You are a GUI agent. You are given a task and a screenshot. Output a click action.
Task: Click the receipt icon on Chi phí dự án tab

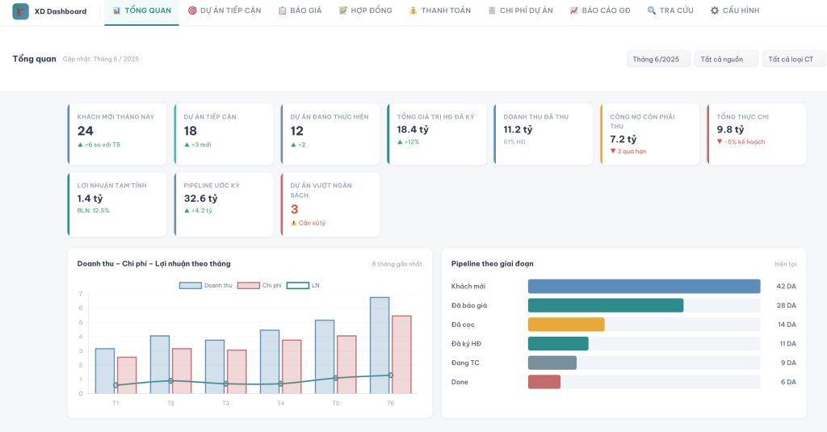point(492,10)
